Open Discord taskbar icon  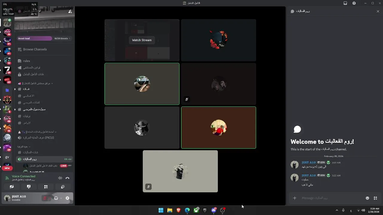point(214,210)
